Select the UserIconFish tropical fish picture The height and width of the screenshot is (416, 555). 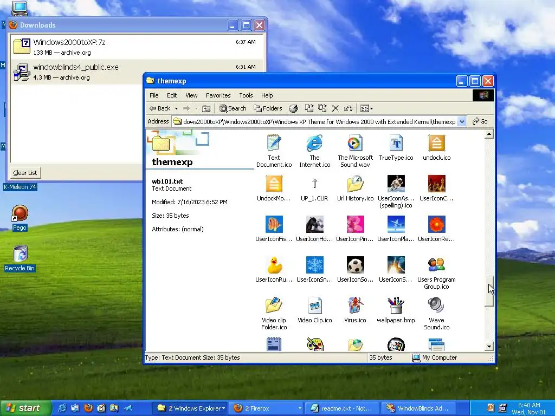click(274, 229)
